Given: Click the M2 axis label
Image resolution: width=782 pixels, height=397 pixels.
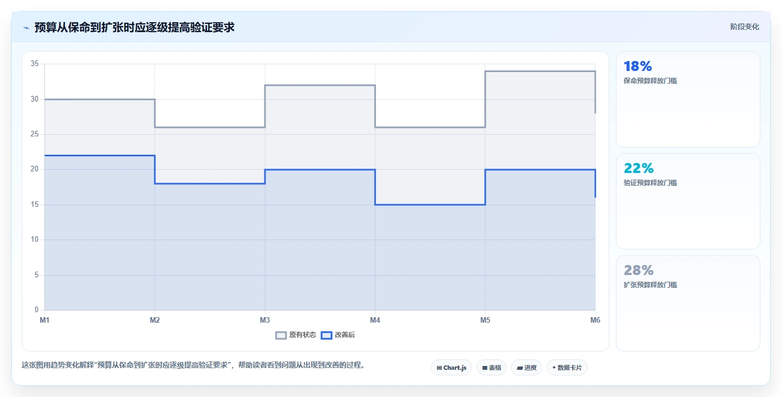Looking at the screenshot, I should (154, 320).
